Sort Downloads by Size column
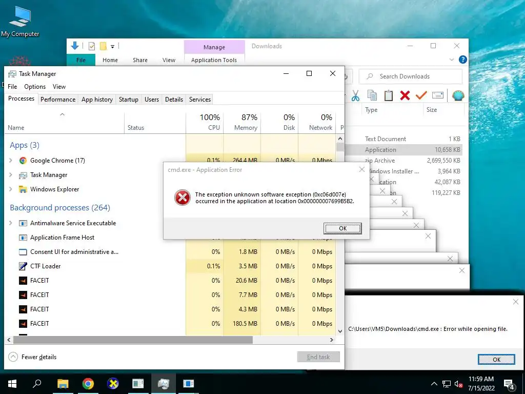525x394 pixels. (443, 110)
